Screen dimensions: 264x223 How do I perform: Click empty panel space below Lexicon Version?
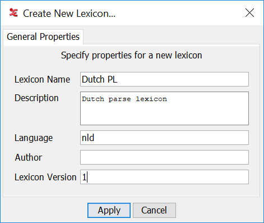pyautogui.click(x=132, y=190)
